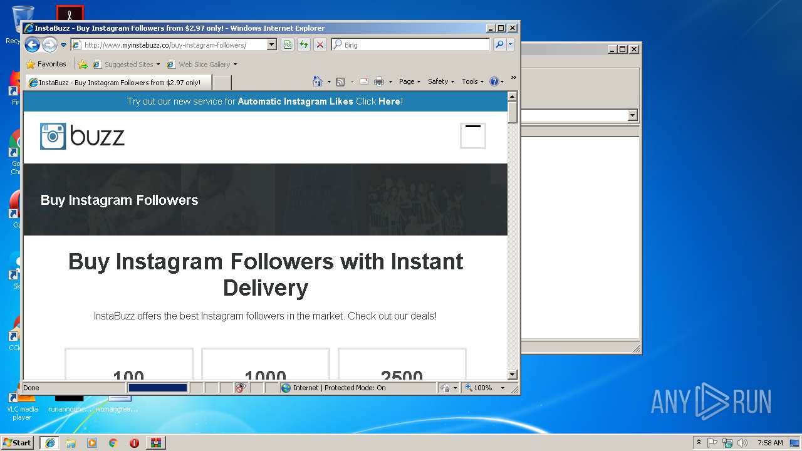Image resolution: width=802 pixels, height=451 pixels.
Task: Click the Read Mail envelope icon
Action: [x=364, y=81]
